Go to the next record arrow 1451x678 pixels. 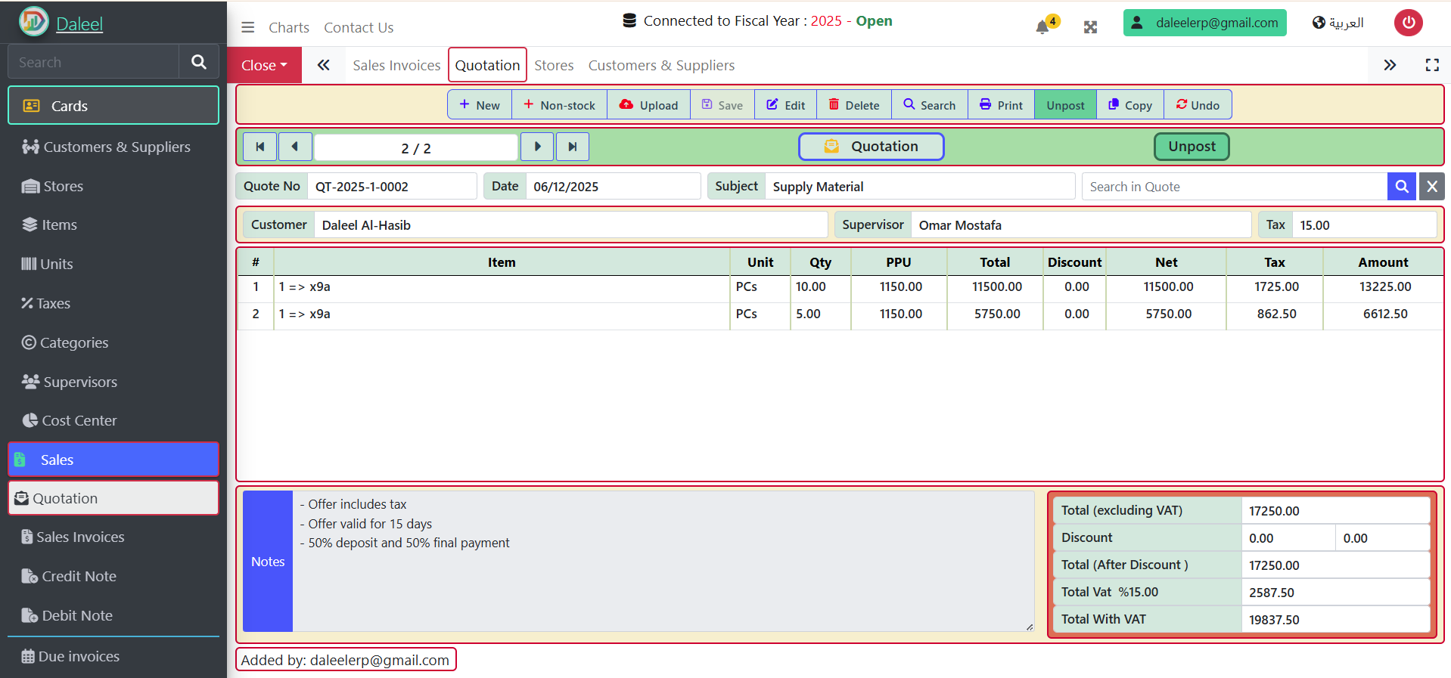[537, 147]
